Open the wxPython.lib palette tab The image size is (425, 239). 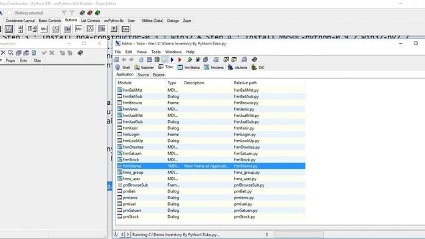(x=114, y=21)
